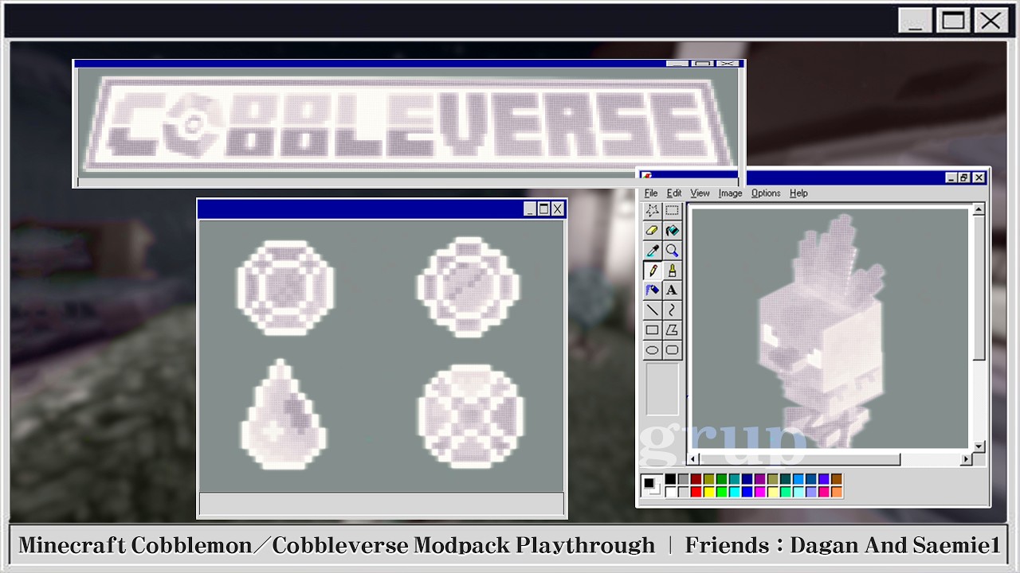Click the Paint horizontal scrollbar right arrow
1020x573 pixels.
point(967,459)
